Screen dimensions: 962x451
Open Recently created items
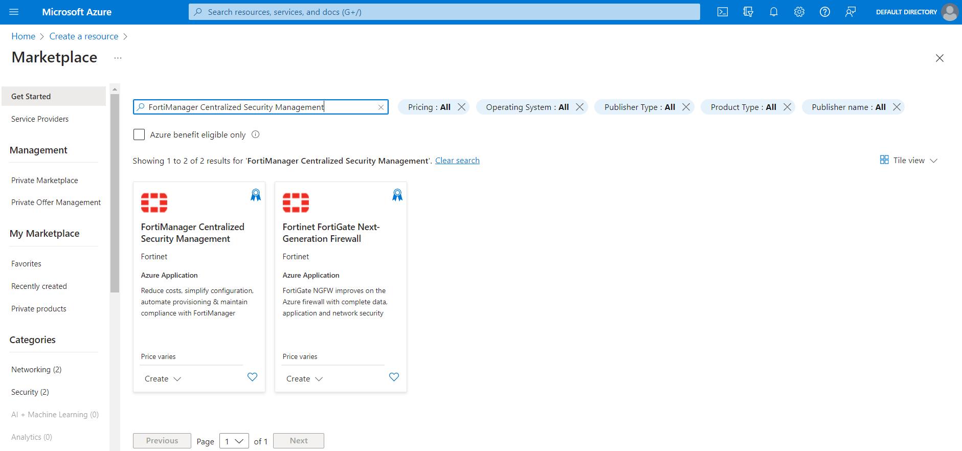[x=39, y=286]
